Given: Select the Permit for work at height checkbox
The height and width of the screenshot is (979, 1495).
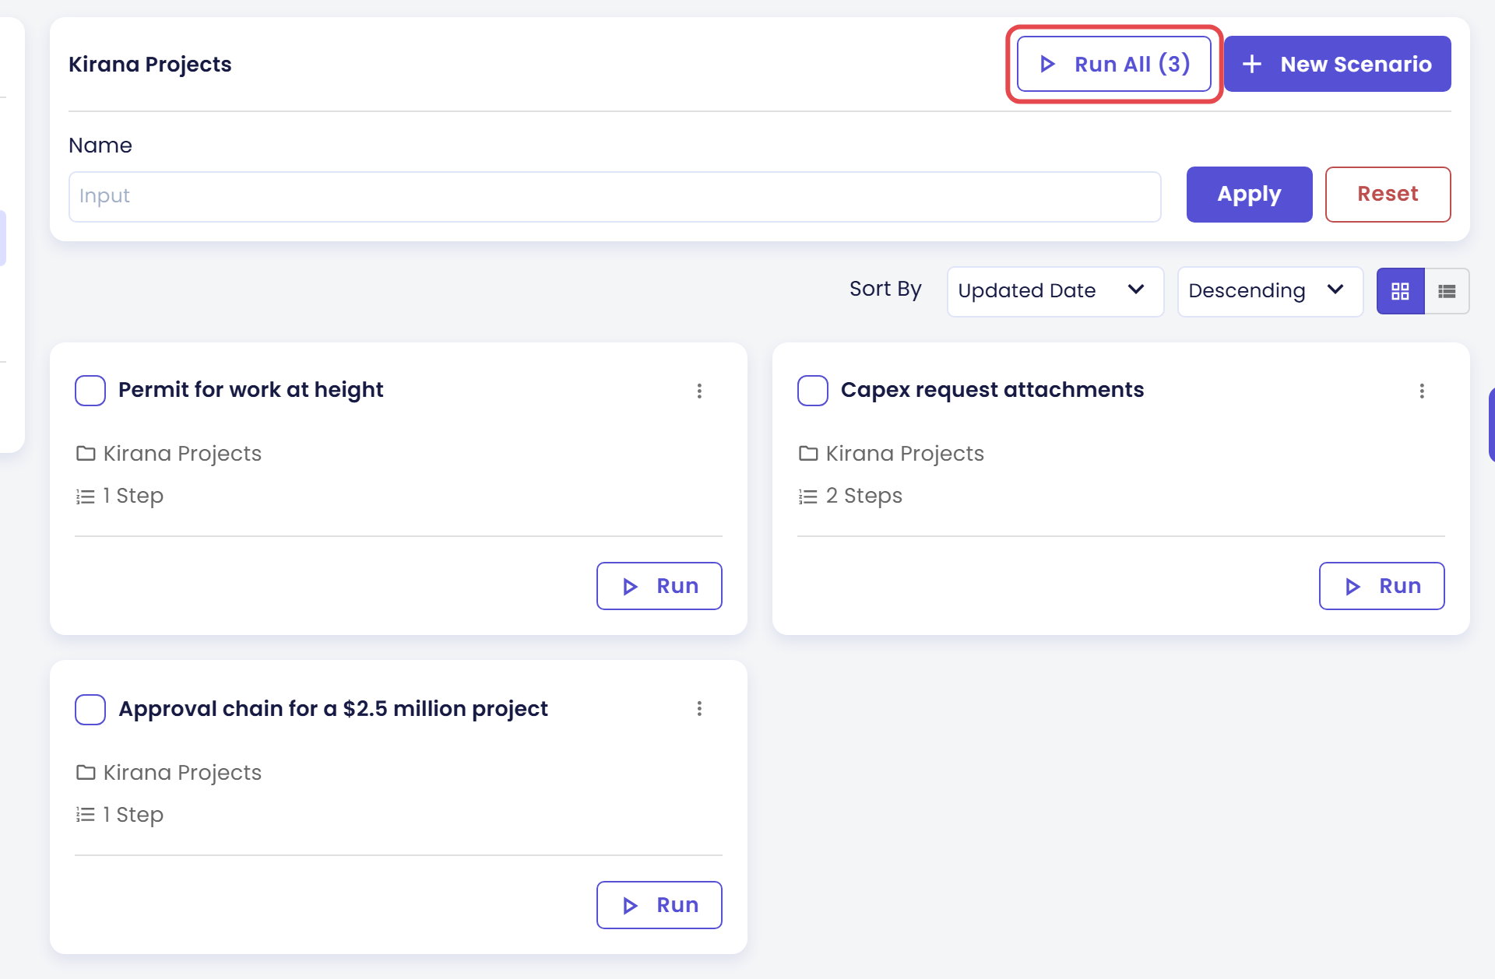Looking at the screenshot, I should [90, 391].
